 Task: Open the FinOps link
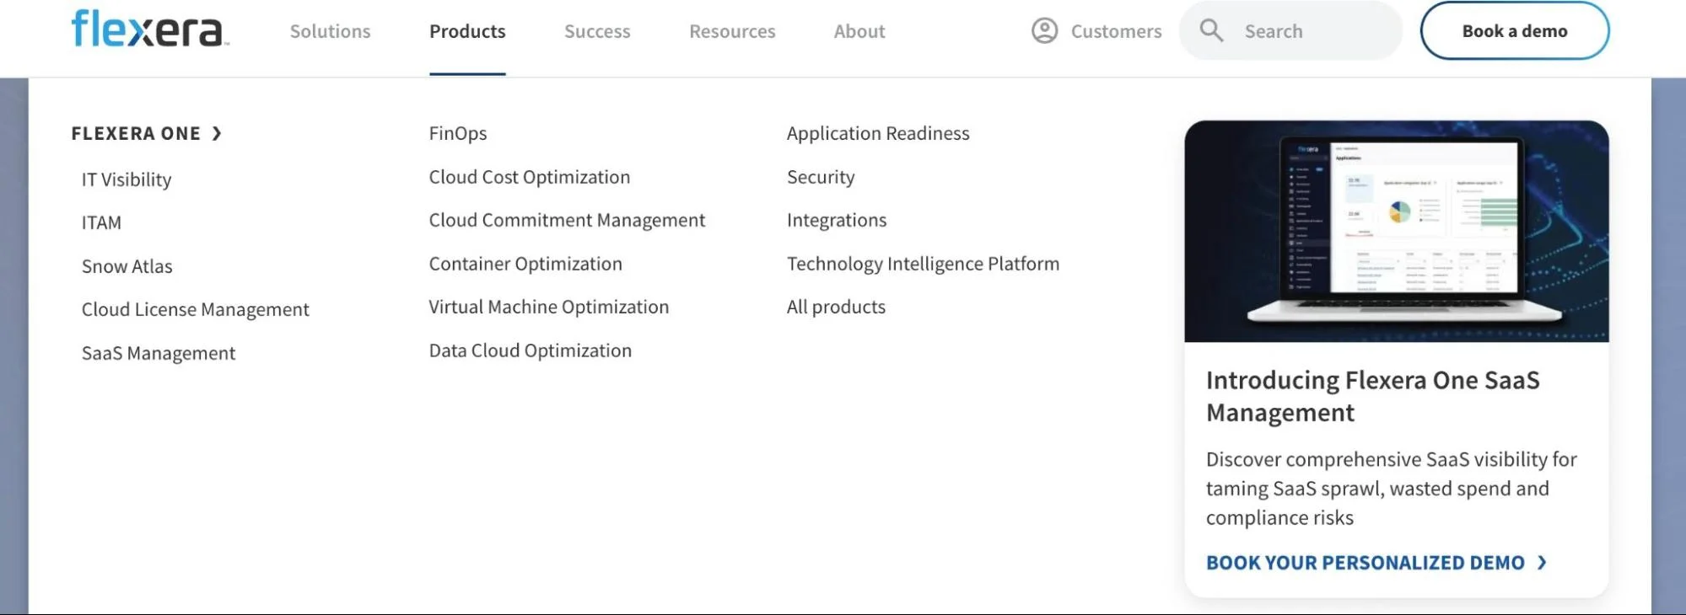(458, 133)
